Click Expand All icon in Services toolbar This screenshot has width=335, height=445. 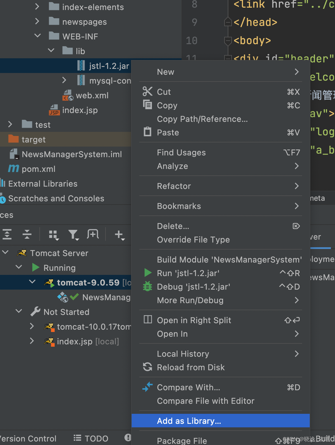point(7,234)
